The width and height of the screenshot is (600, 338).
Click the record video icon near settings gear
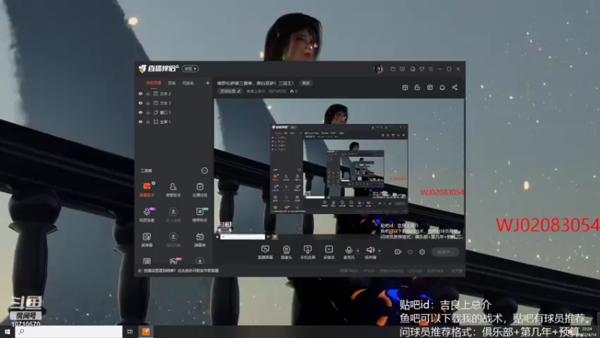pos(397,252)
